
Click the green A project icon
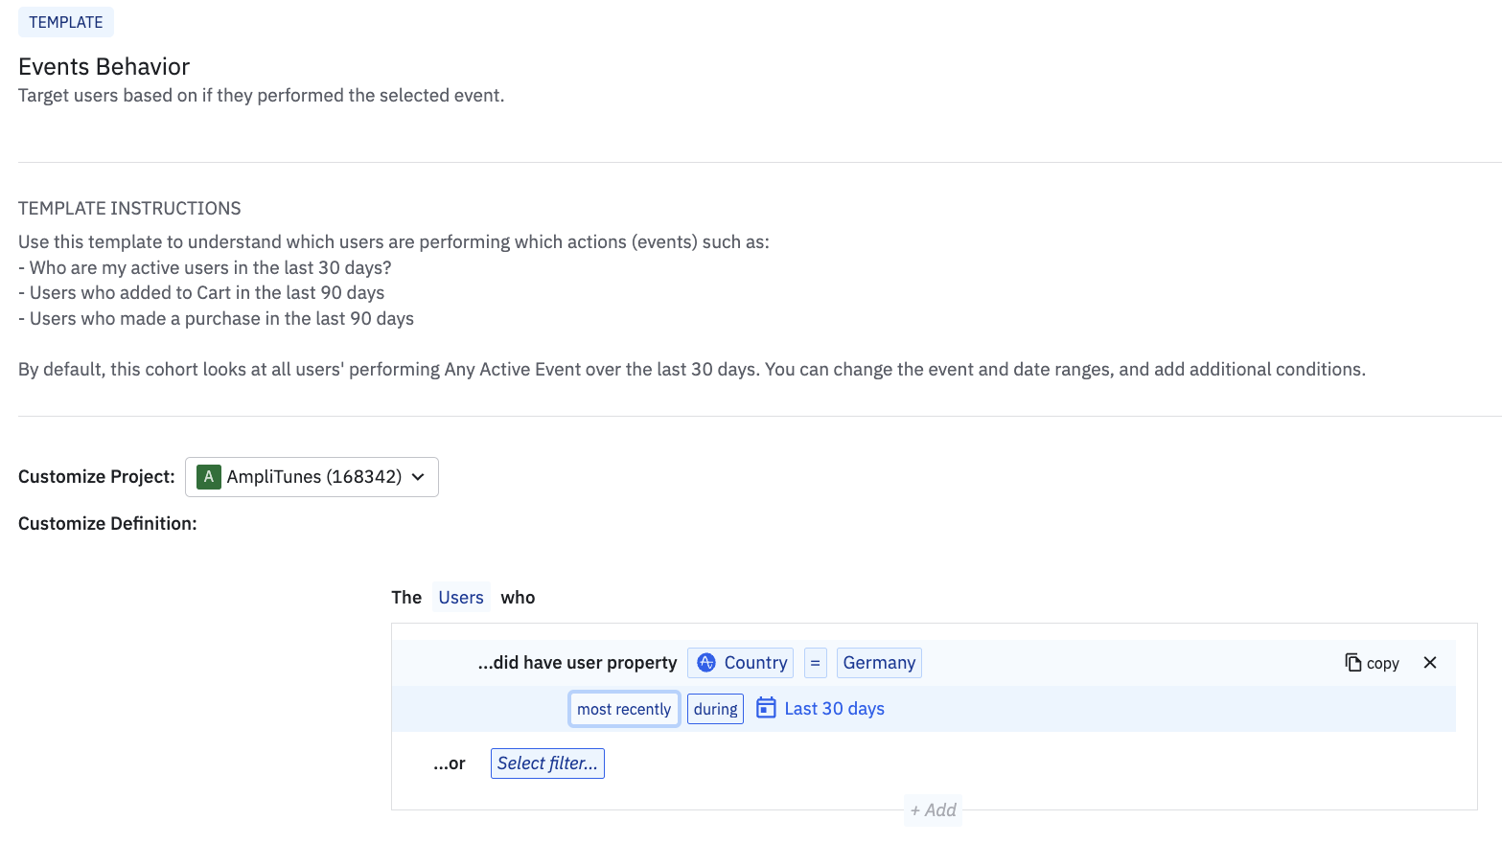point(208,477)
